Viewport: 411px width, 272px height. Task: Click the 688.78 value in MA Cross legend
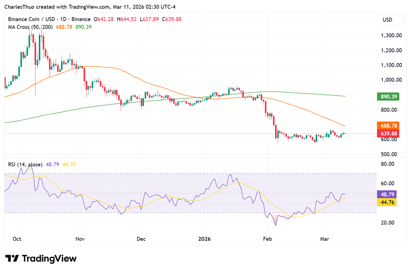[64, 27]
